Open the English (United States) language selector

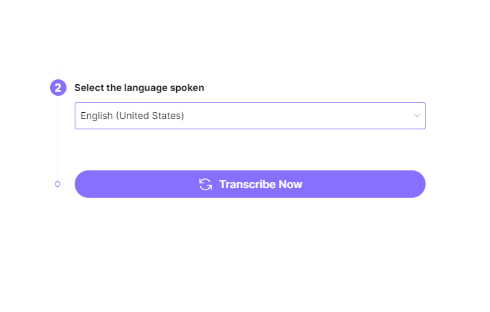coord(249,116)
